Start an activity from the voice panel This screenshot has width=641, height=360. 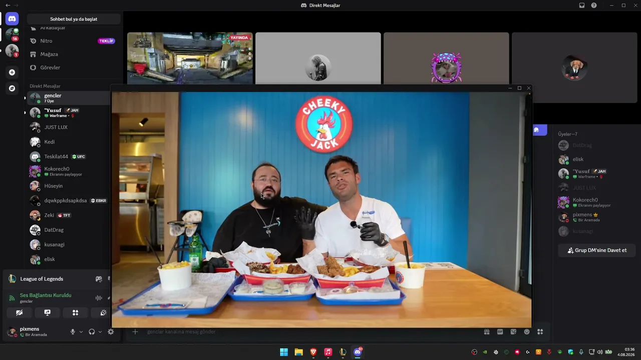click(75, 312)
